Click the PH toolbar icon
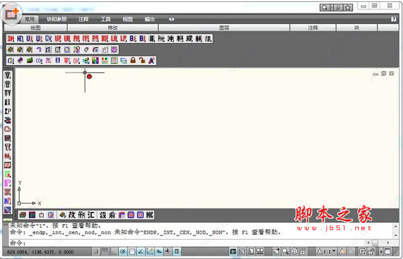This screenshot has width=403, height=259. tap(77, 39)
